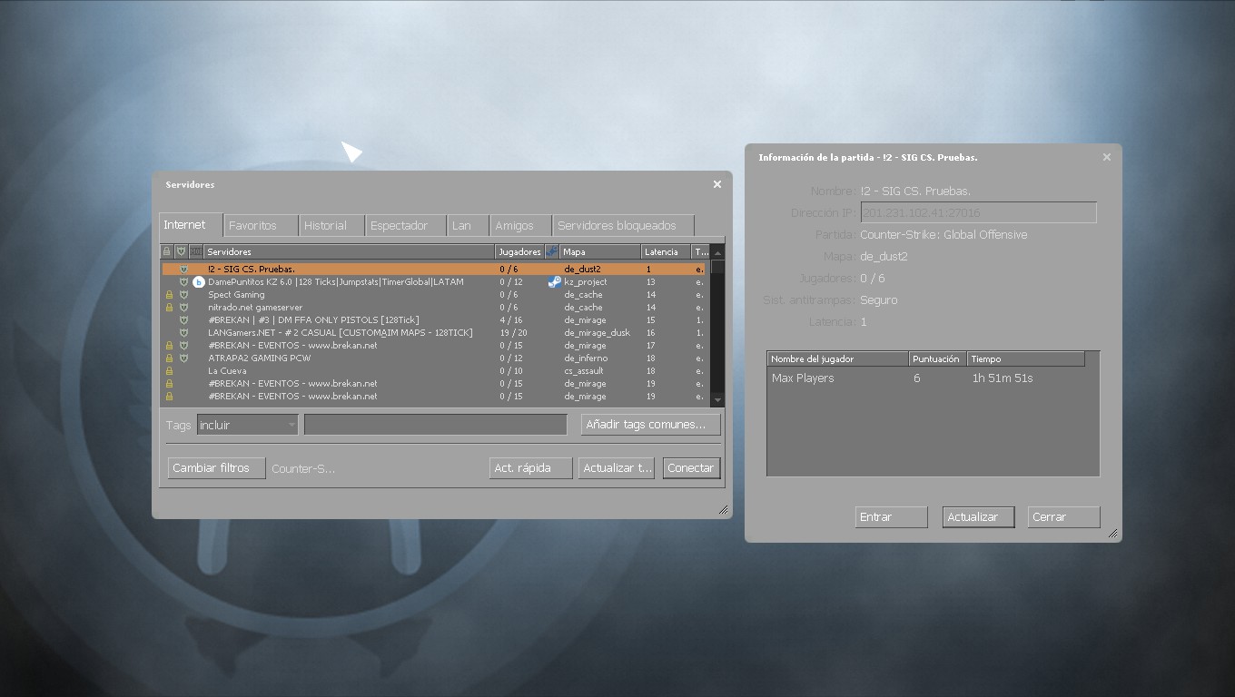
Task: Click the tags text input field
Action: (x=436, y=425)
